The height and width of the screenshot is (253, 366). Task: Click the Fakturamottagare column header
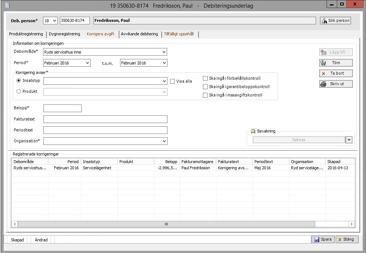(x=198, y=162)
